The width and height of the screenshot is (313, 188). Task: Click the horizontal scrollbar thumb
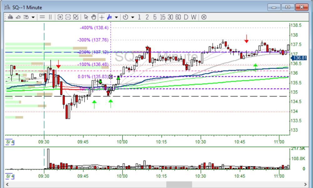click(179, 185)
